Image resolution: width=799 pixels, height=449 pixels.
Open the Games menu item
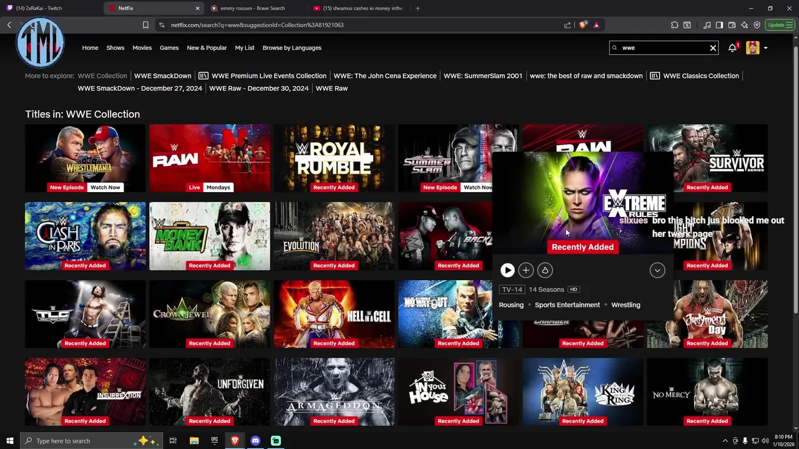coord(169,47)
